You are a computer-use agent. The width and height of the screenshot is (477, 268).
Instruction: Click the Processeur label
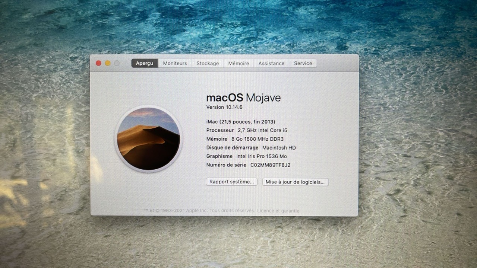(220, 130)
